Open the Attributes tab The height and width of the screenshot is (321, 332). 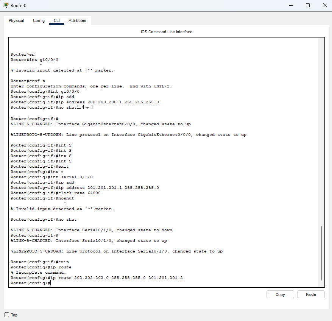pos(77,20)
